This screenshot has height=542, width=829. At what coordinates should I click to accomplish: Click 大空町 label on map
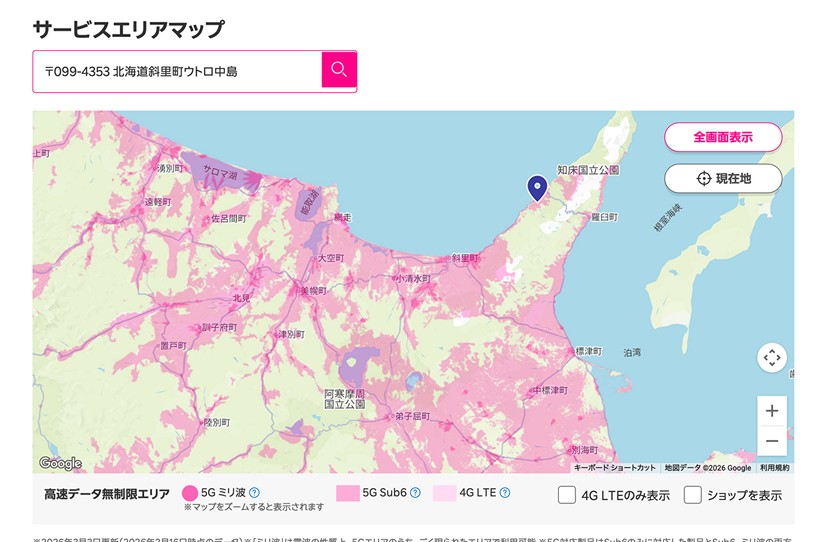[x=331, y=258]
